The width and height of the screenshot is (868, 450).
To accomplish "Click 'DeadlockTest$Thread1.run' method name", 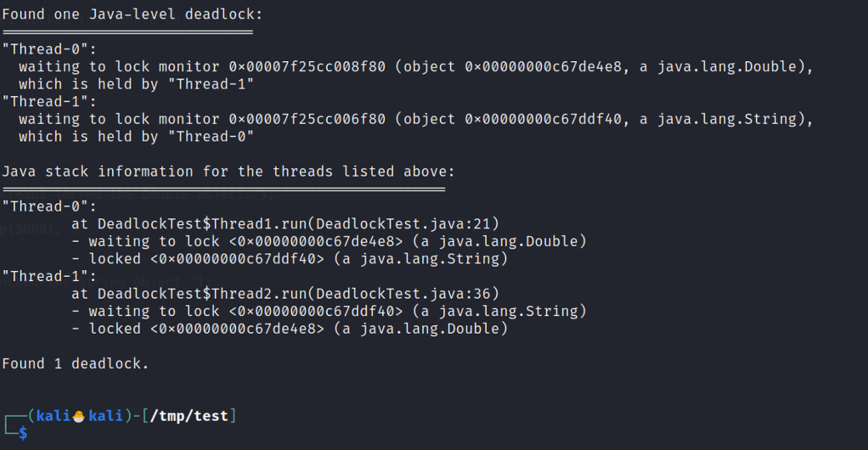I will coord(202,224).
